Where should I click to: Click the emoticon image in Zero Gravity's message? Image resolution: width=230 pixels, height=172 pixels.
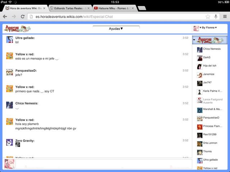(x=18, y=145)
